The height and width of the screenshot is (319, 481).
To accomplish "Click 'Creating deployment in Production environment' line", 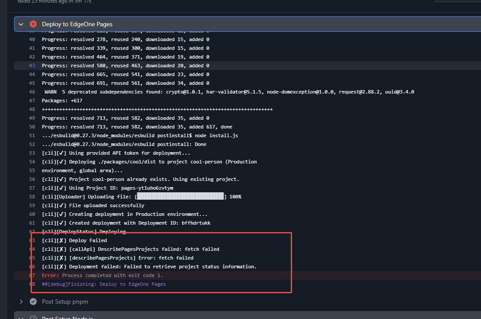I will [125, 214].
